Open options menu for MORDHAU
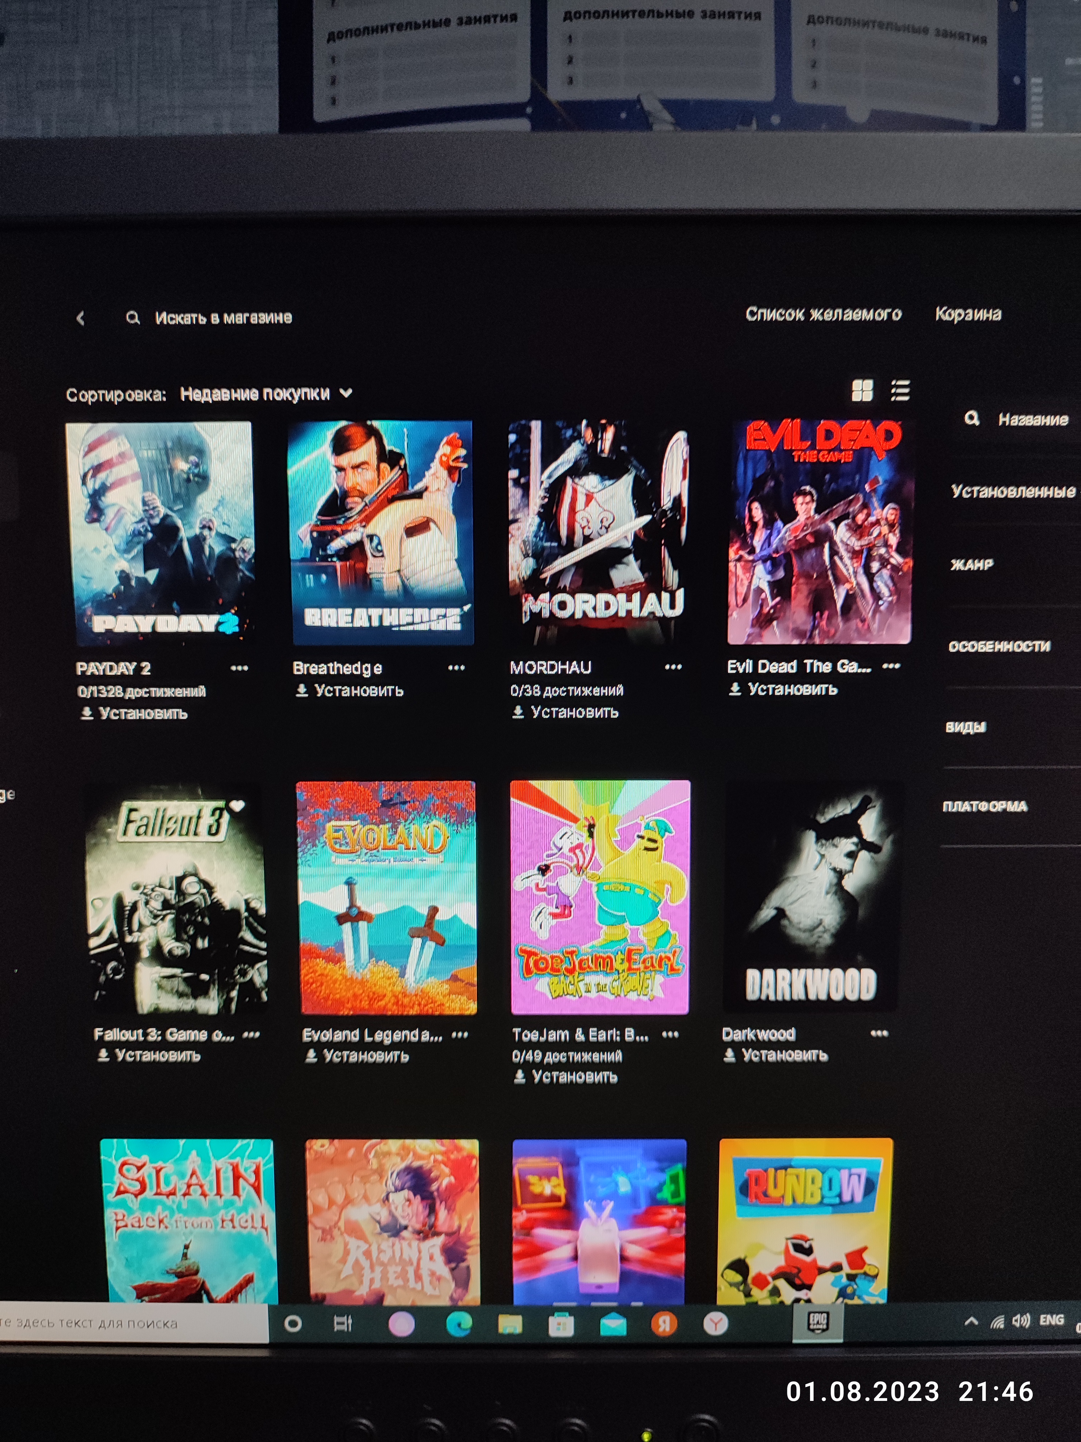 (x=673, y=666)
